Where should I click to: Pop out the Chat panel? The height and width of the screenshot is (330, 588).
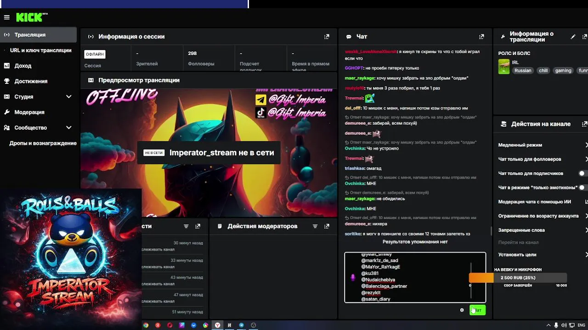pos(481,37)
